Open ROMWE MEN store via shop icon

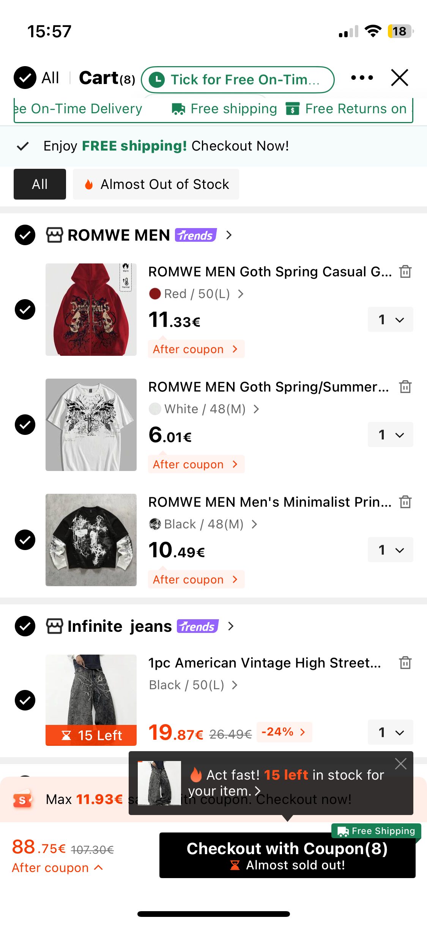tap(55, 235)
